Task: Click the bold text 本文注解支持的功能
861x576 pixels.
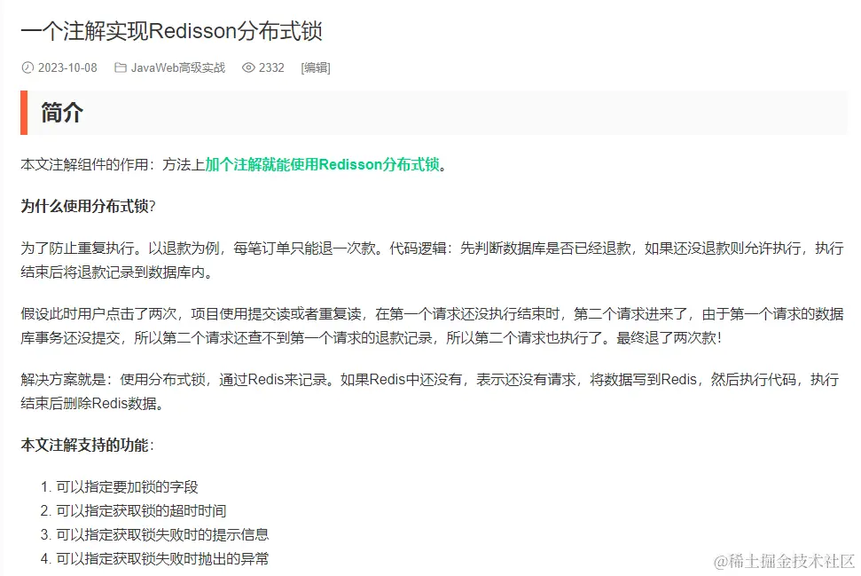Action: click(x=84, y=446)
